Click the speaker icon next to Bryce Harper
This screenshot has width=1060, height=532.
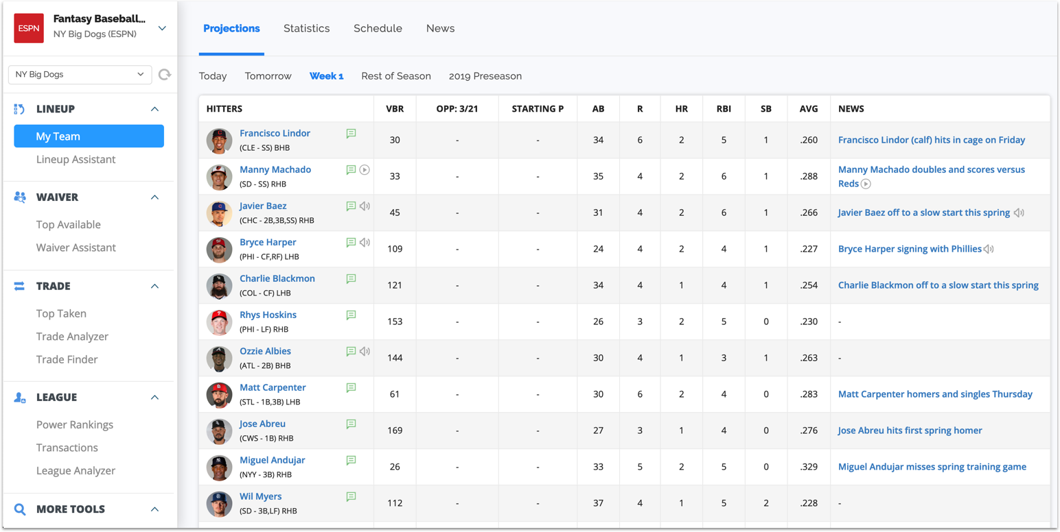click(365, 243)
